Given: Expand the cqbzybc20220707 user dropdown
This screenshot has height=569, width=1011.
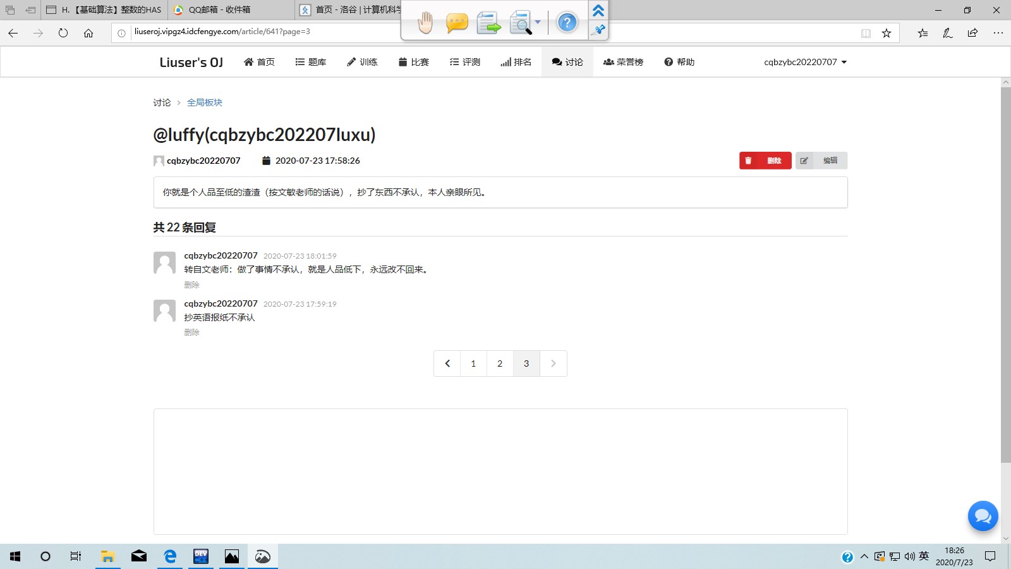Looking at the screenshot, I should coord(805,62).
